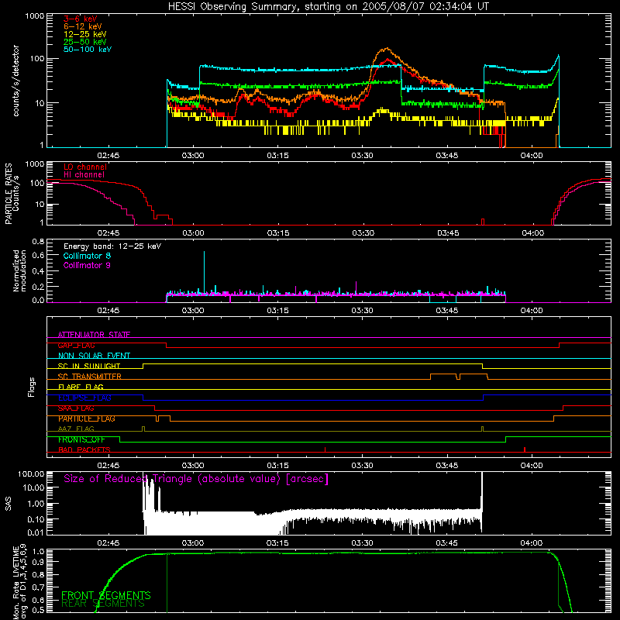
Task: Select the red 3-6 keV legend entry
Action: pyautogui.click(x=81, y=19)
